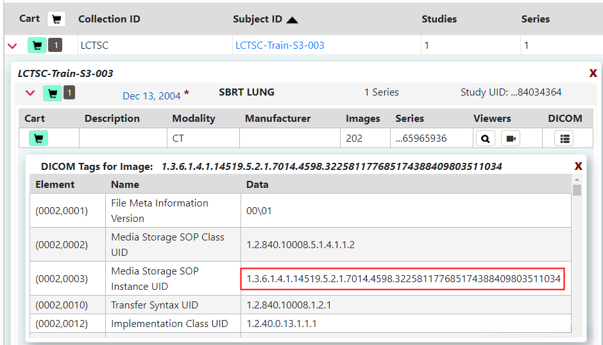Open cine viewer with video camera icon

click(x=511, y=138)
